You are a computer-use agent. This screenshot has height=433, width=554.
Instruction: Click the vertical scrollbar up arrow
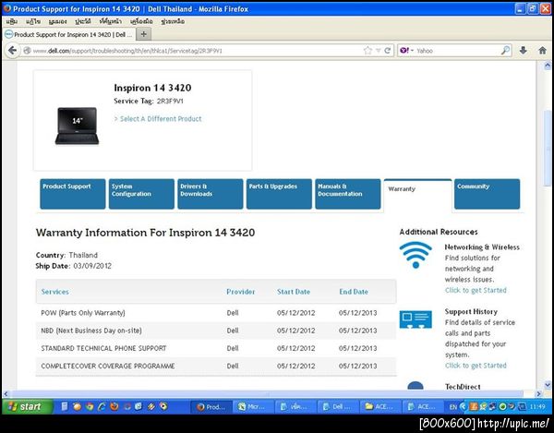pyautogui.click(x=548, y=66)
